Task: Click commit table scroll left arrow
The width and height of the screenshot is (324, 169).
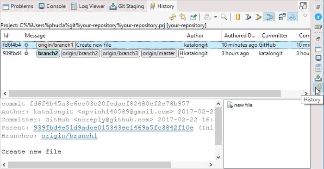Action: tap(5, 94)
